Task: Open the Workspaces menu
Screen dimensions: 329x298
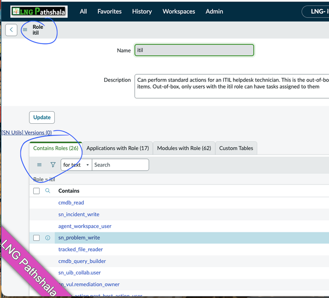Action: [179, 12]
